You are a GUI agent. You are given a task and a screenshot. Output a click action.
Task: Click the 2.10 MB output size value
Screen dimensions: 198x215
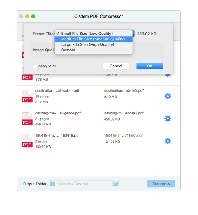pos(111,97)
